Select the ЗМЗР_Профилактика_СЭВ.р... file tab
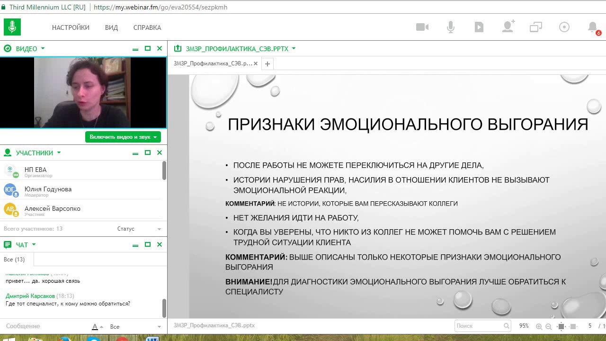Screen dimensions: 606x341 [213, 63]
